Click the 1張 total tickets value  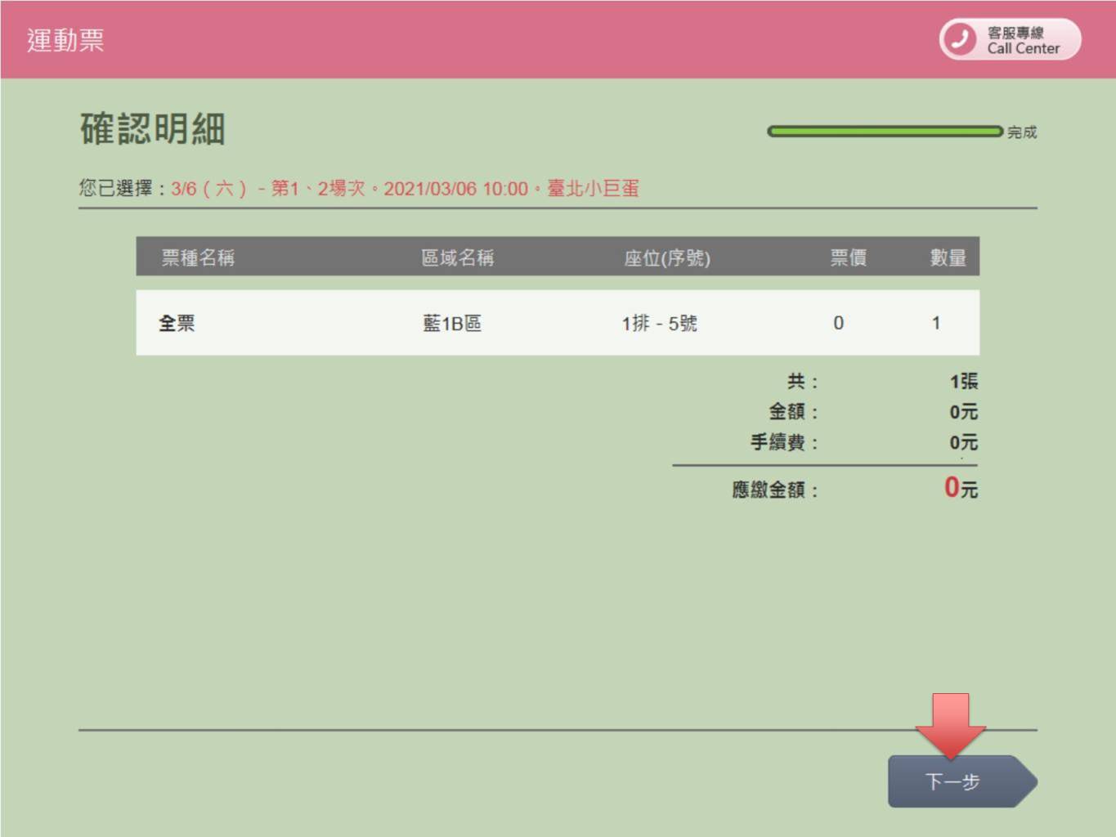(963, 381)
